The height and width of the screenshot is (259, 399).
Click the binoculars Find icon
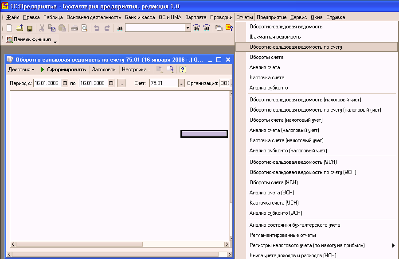pos(119,28)
